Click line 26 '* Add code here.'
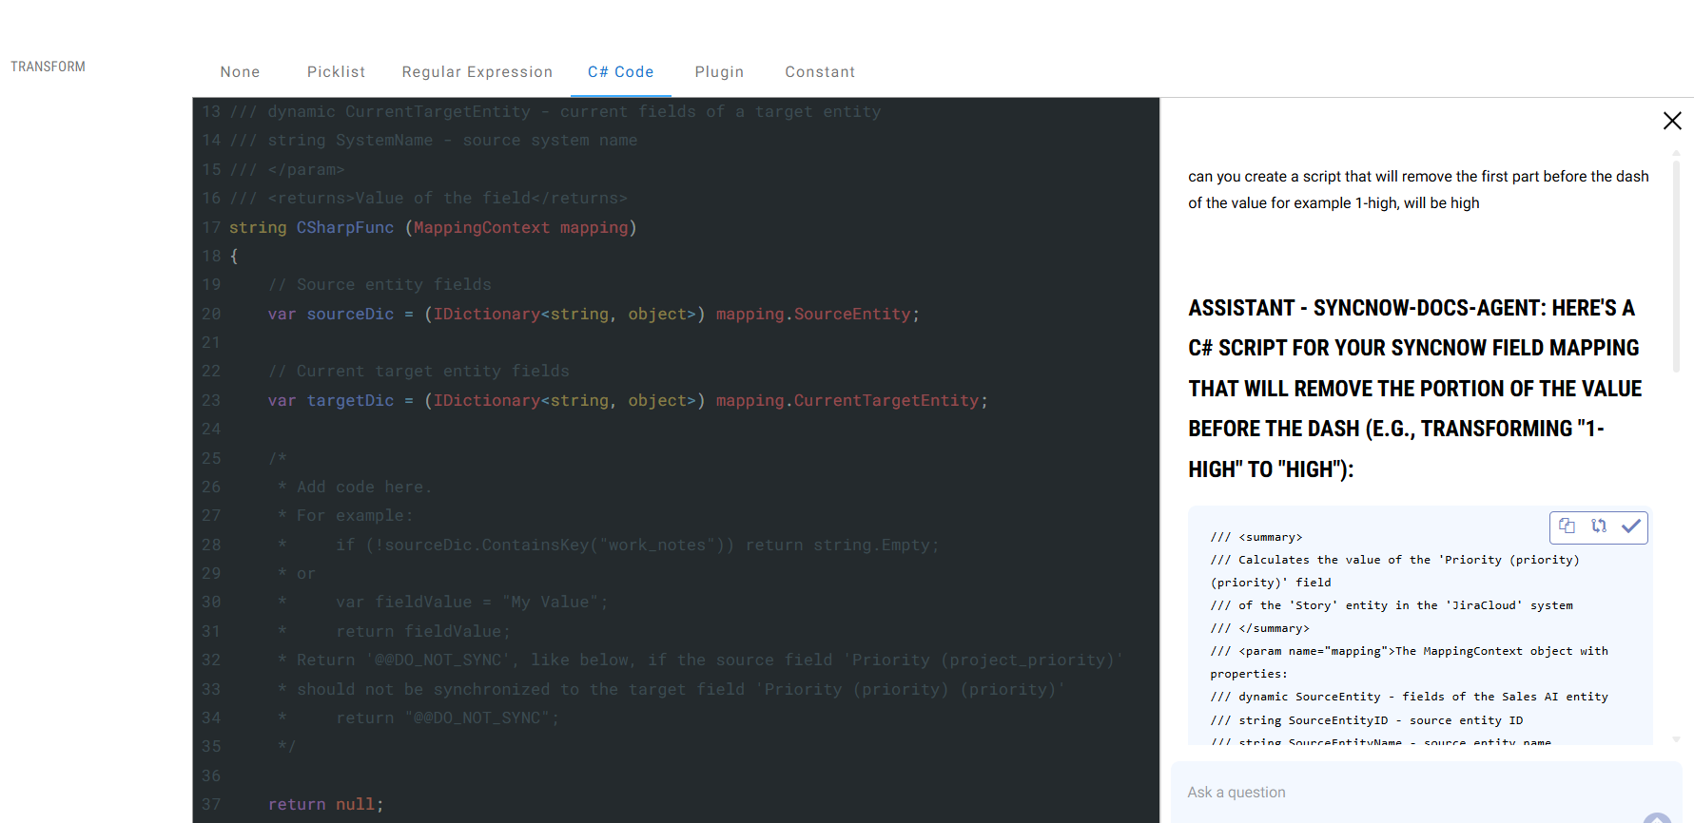The image size is (1694, 823). [x=355, y=487]
